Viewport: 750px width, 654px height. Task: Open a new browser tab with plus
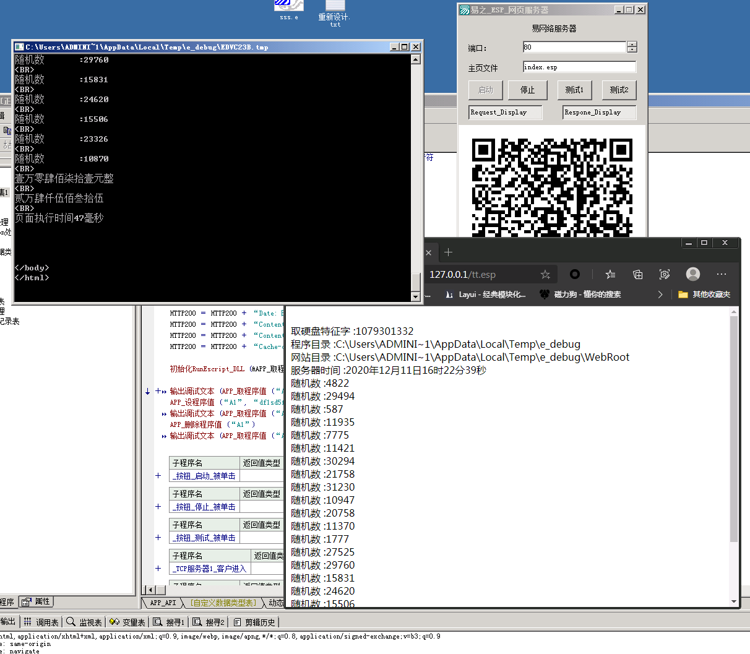tap(449, 252)
